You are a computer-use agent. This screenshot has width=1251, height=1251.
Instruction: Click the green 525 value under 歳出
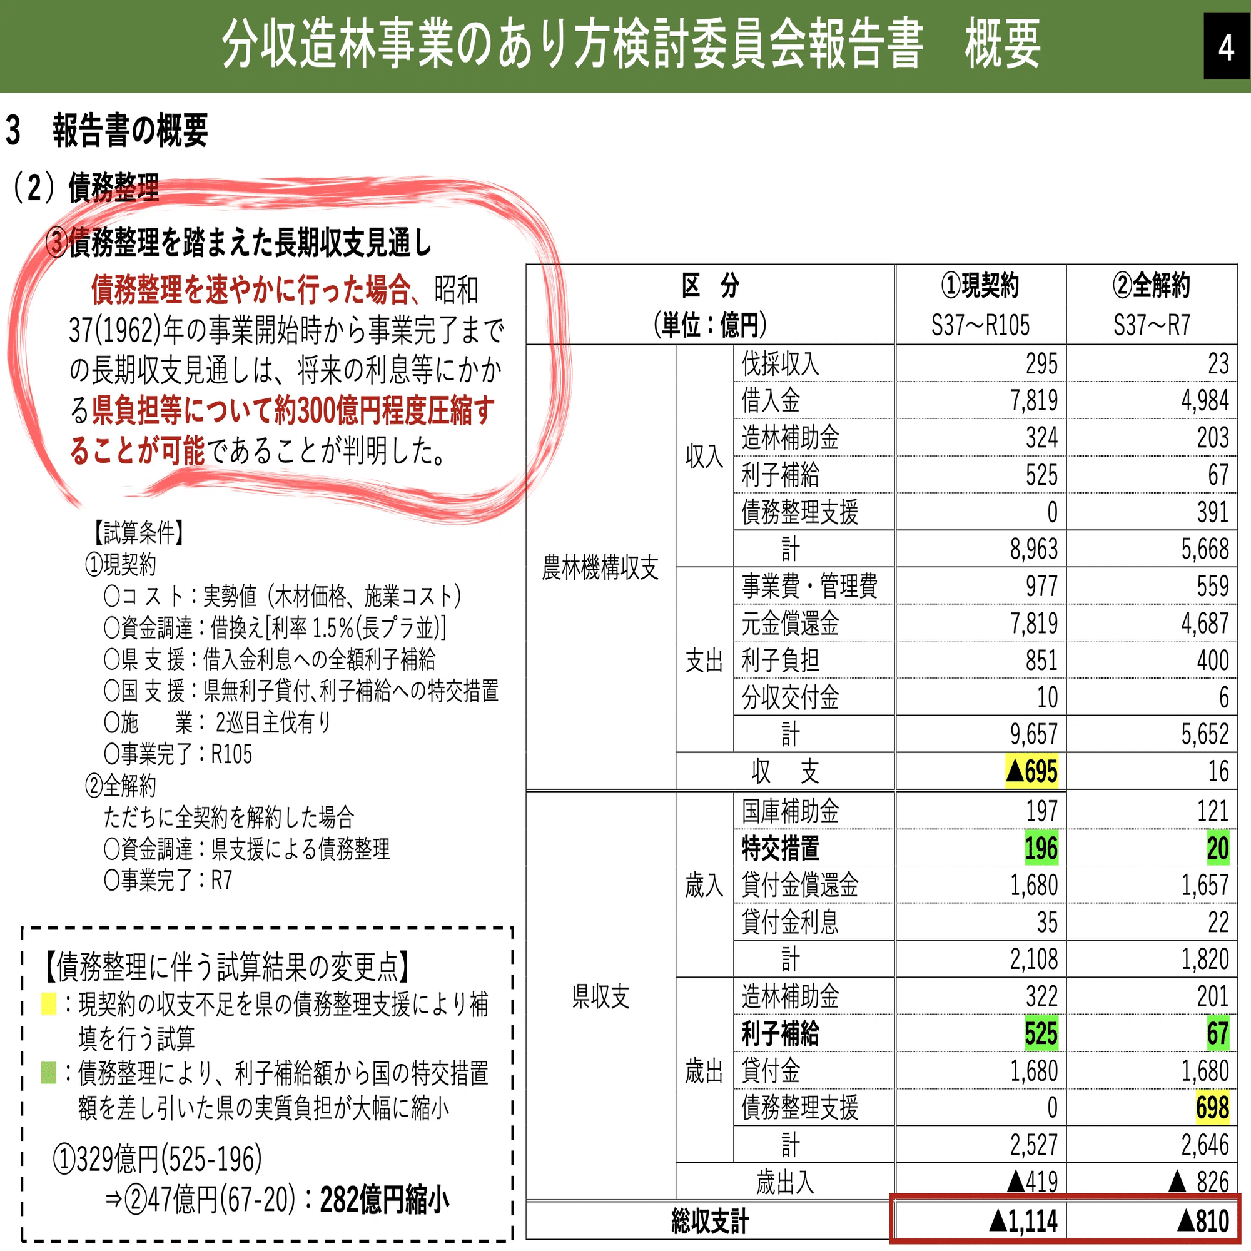[x=1041, y=1033]
